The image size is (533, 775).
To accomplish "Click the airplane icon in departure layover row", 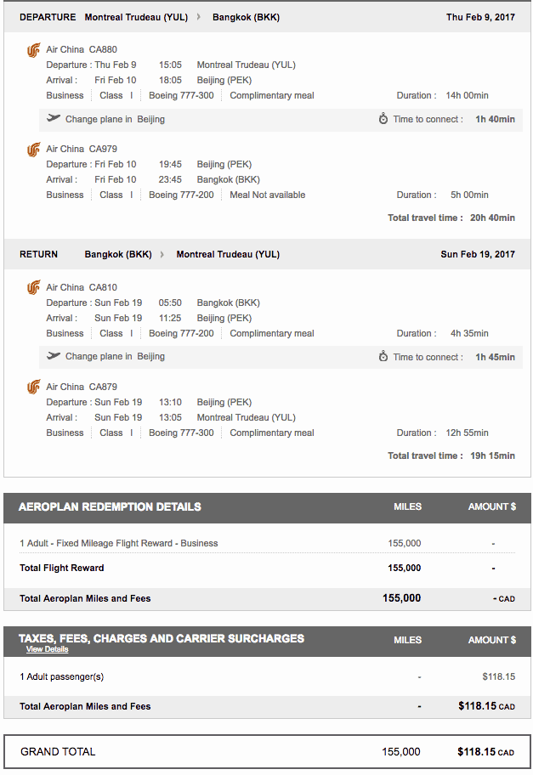I will click(54, 119).
